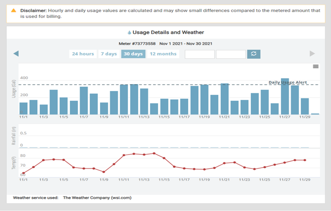Click the tallest usage bar on 11/27
The image size is (331, 211).
pos(285,96)
